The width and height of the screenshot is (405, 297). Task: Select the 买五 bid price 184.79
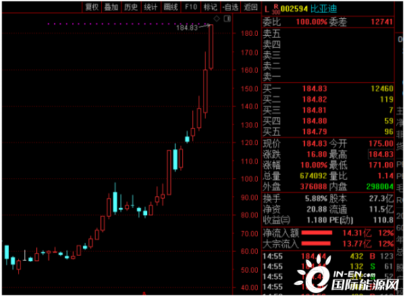(x=315, y=132)
